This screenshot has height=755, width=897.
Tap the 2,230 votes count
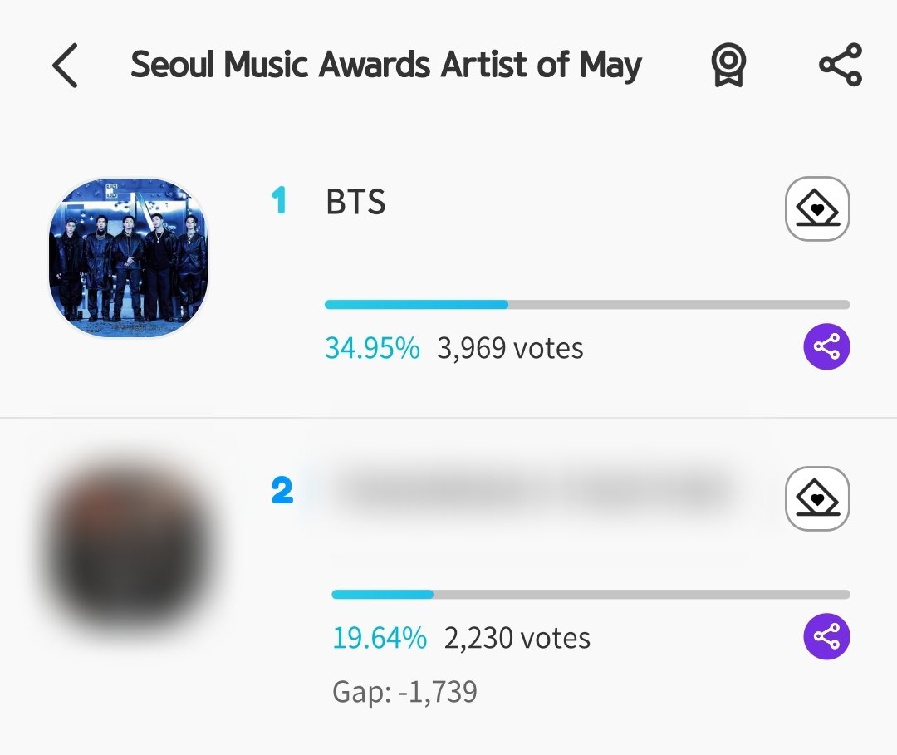click(x=517, y=639)
